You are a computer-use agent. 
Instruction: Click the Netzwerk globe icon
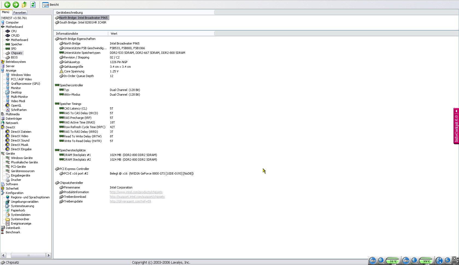pos(3,123)
